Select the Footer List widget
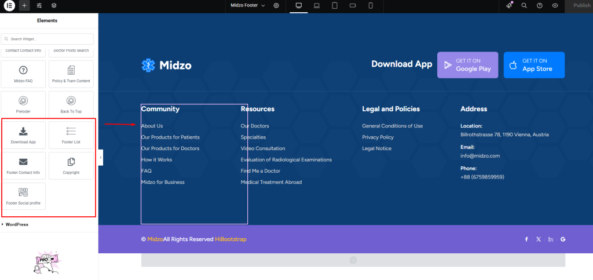This screenshot has width=593, height=280. (71, 135)
